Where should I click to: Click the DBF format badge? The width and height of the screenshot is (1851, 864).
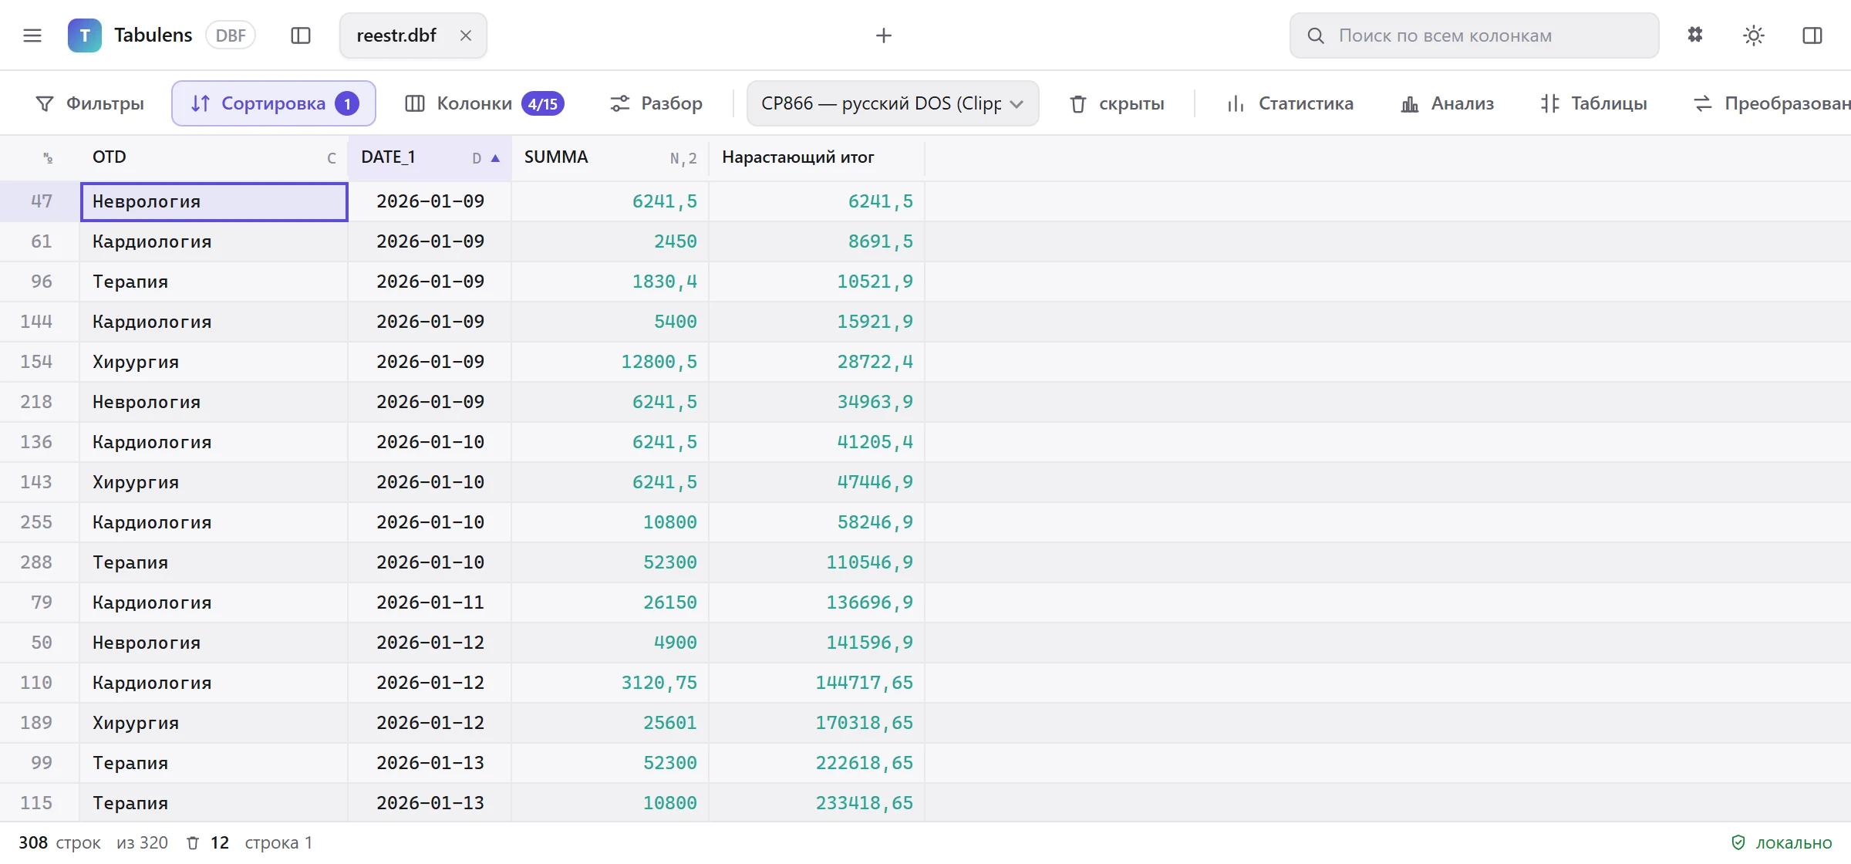tap(231, 35)
